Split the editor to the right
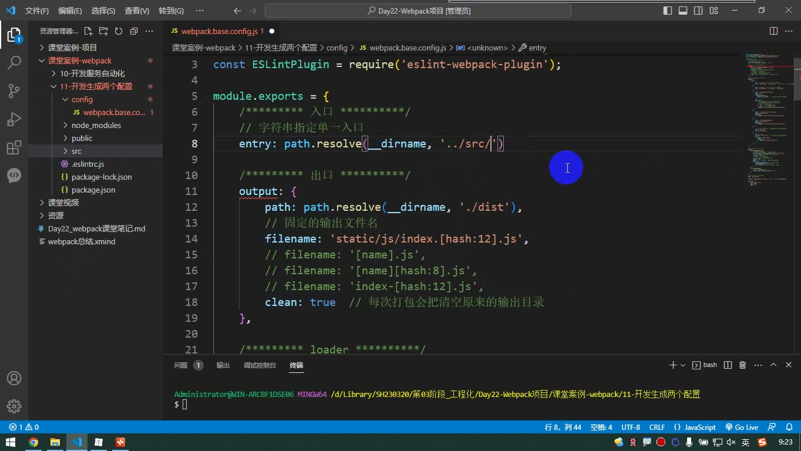This screenshot has width=801, height=451. (773, 31)
